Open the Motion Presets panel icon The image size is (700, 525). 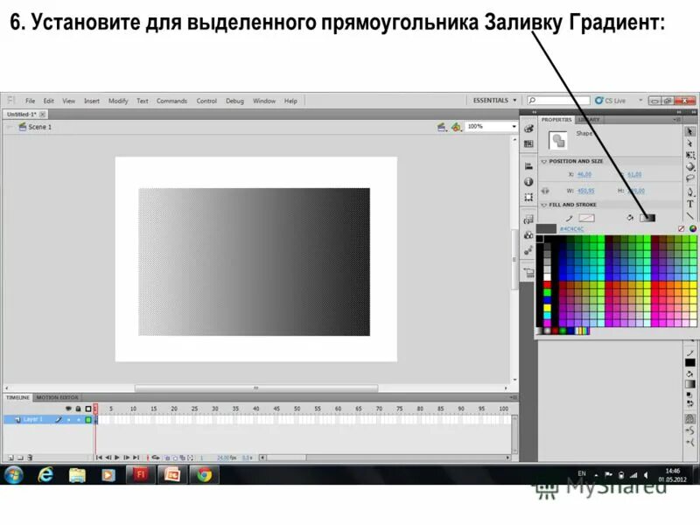click(528, 250)
